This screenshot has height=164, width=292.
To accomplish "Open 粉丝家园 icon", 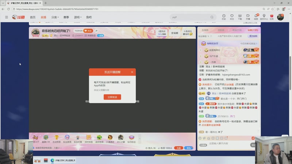I will (67, 139).
